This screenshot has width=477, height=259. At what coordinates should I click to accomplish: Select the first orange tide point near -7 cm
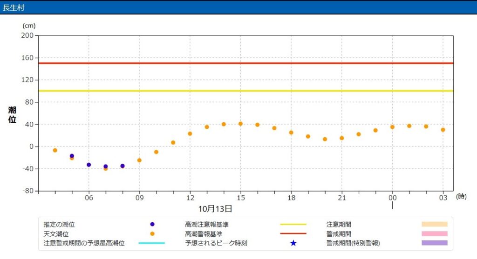(55, 150)
